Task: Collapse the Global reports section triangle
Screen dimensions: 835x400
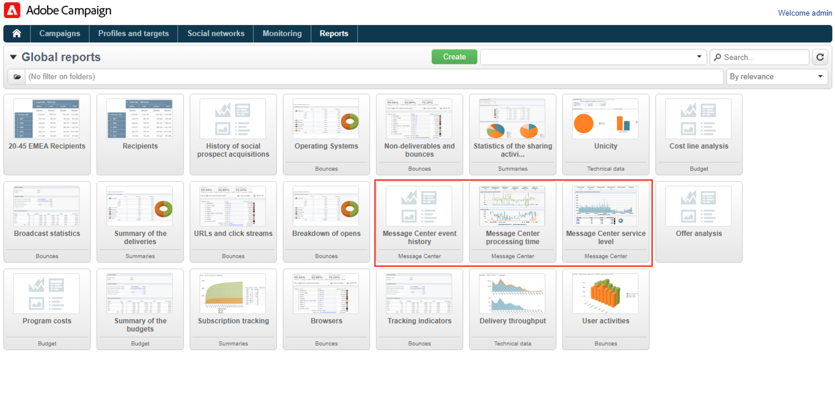Action: [13, 57]
